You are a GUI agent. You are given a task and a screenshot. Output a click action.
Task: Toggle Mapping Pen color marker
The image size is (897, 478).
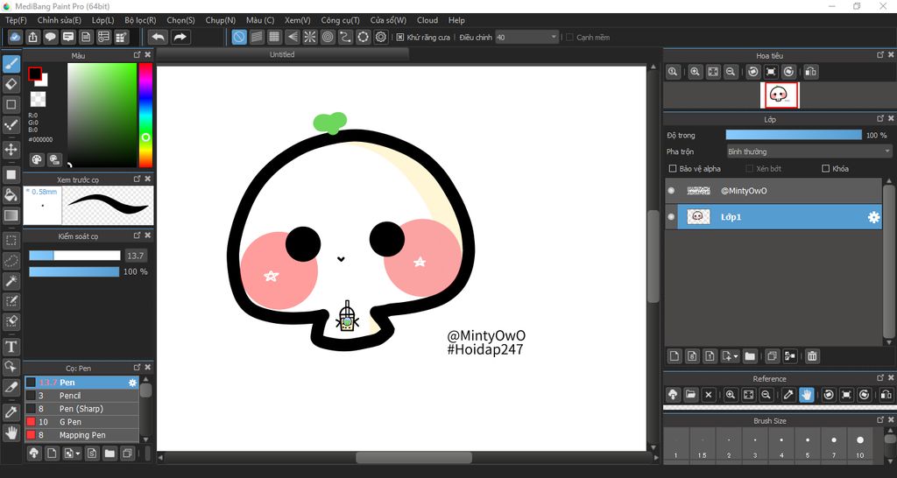(31, 435)
